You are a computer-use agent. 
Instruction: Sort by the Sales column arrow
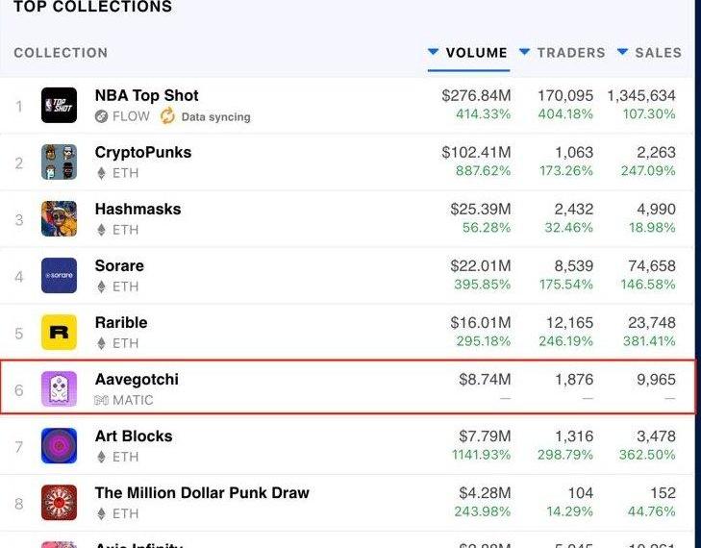[x=622, y=52]
